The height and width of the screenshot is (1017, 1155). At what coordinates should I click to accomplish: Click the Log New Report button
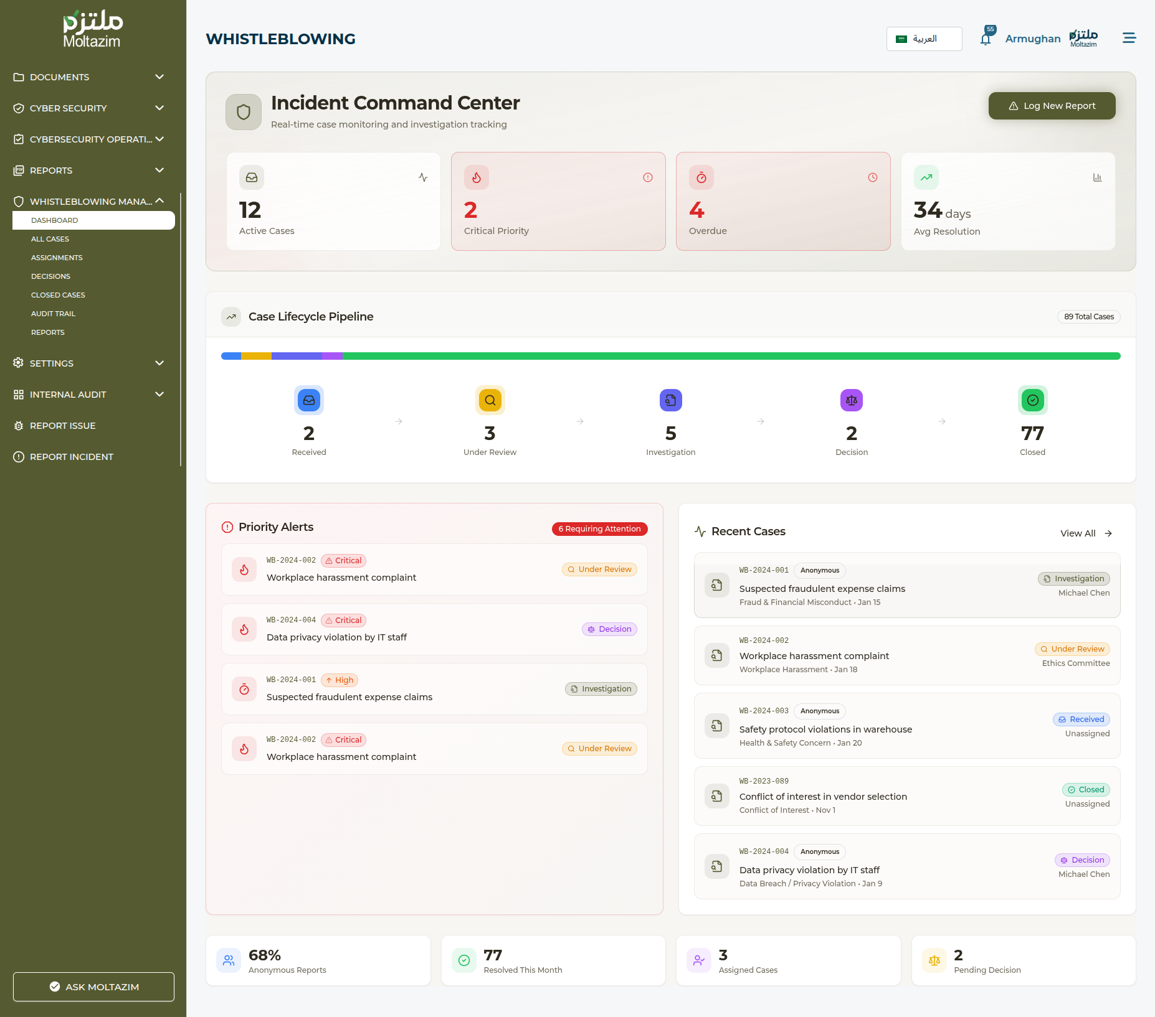click(1052, 106)
